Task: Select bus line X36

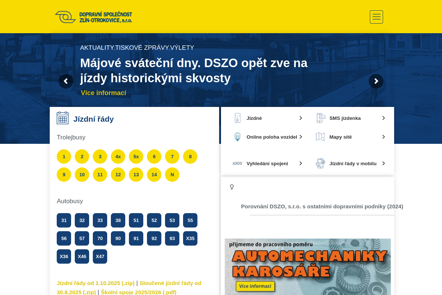Action: pyautogui.click(x=64, y=256)
